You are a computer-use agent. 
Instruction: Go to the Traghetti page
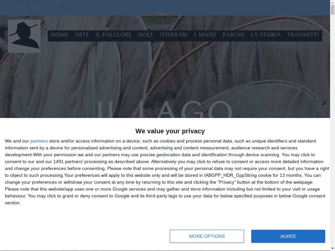pos(303,35)
